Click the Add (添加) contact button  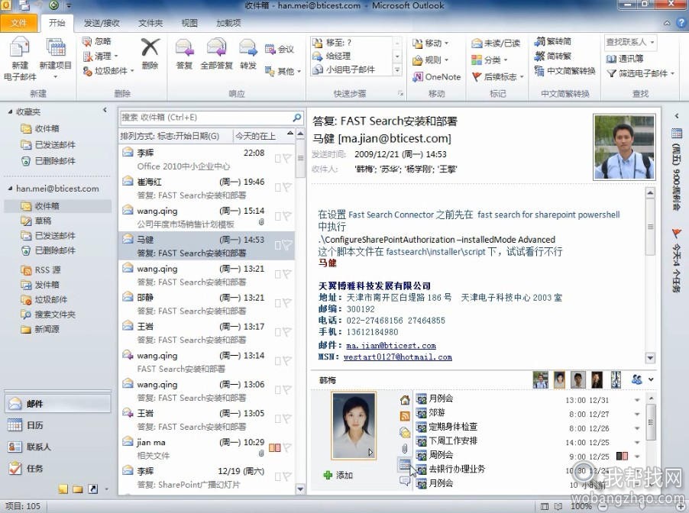[x=338, y=475]
